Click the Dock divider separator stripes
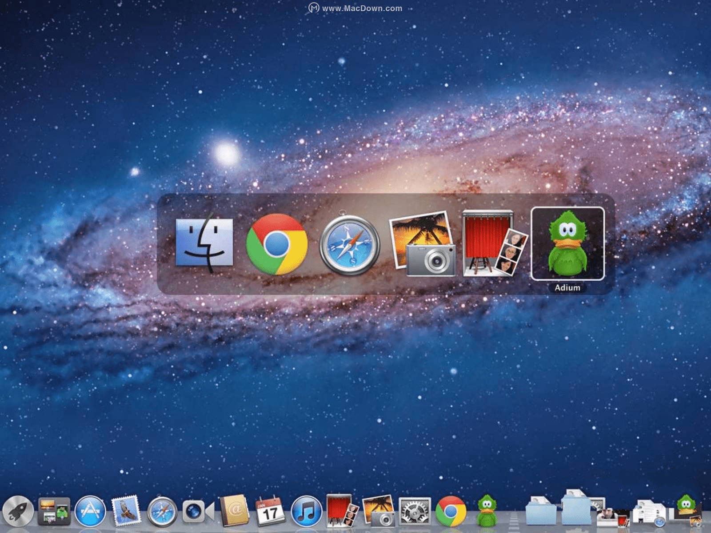This screenshot has width=711, height=533. point(513,519)
